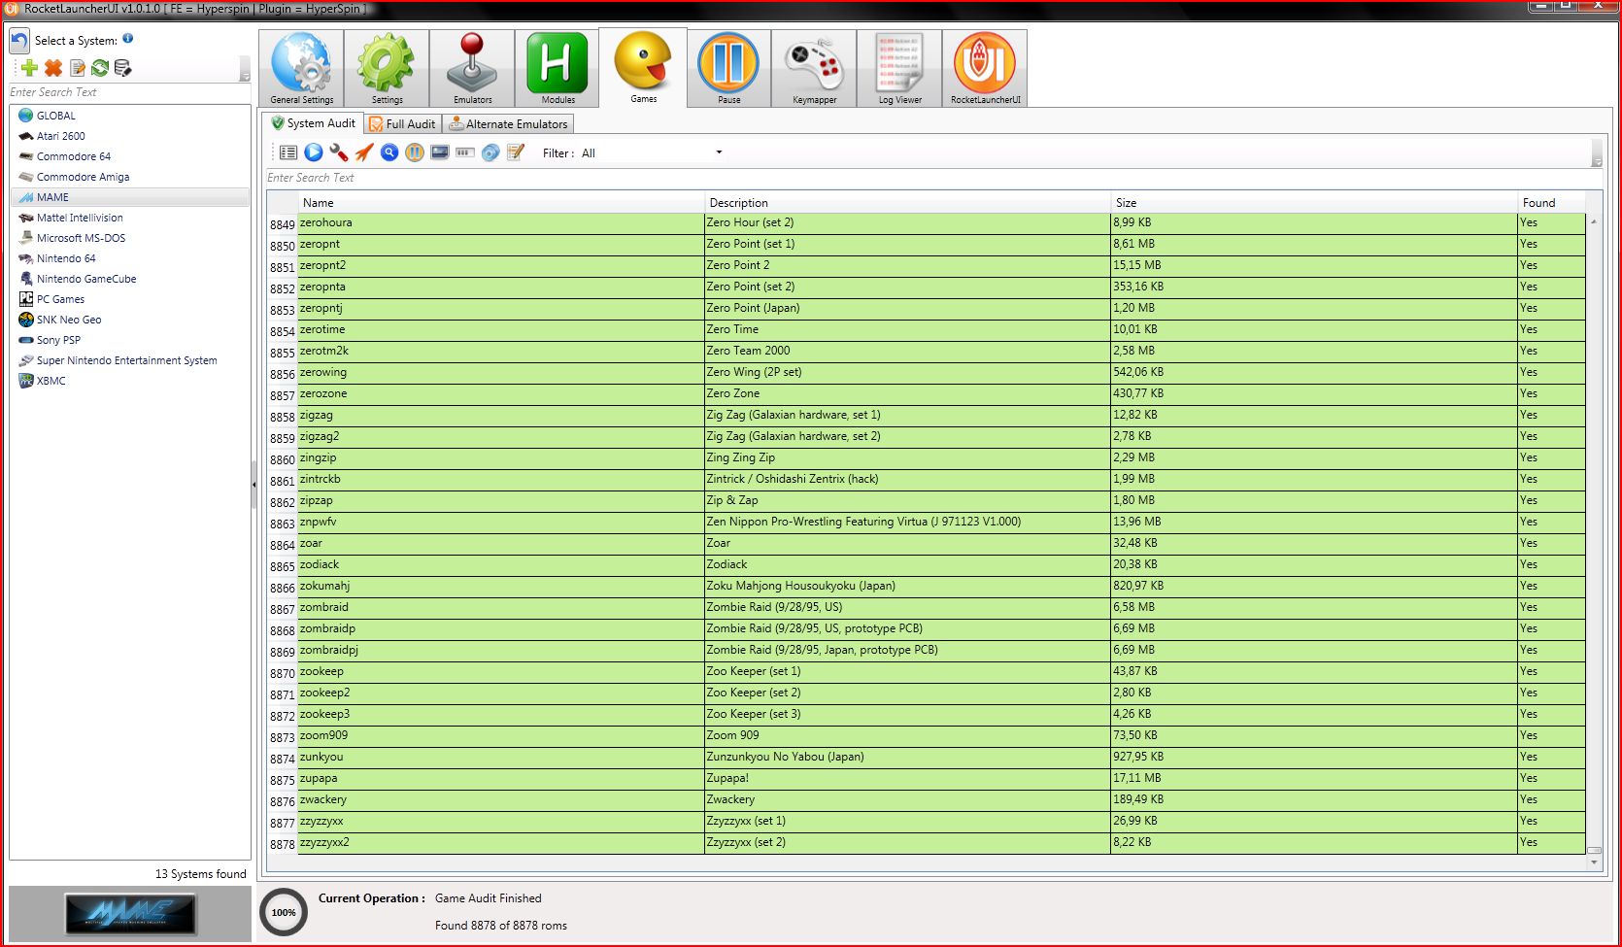Click the Emulators joystick icon
This screenshot has height=947, width=1622.
pos(472,68)
